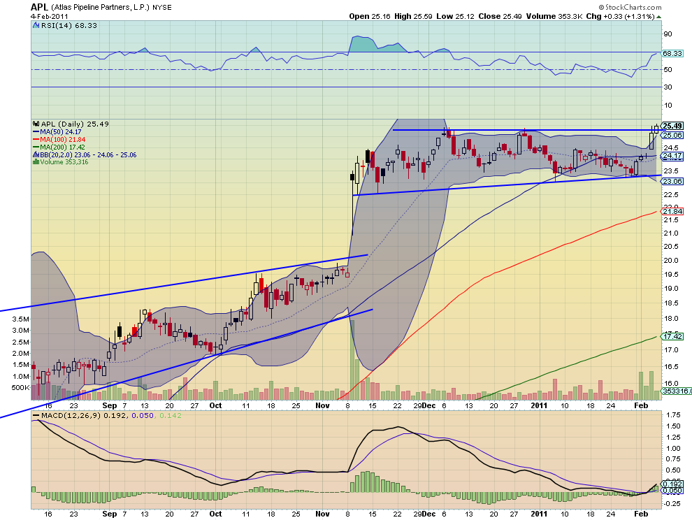This screenshot has height=520, width=692.
Task: Click the 2011 label on the price chart date axis
Action: (x=539, y=405)
